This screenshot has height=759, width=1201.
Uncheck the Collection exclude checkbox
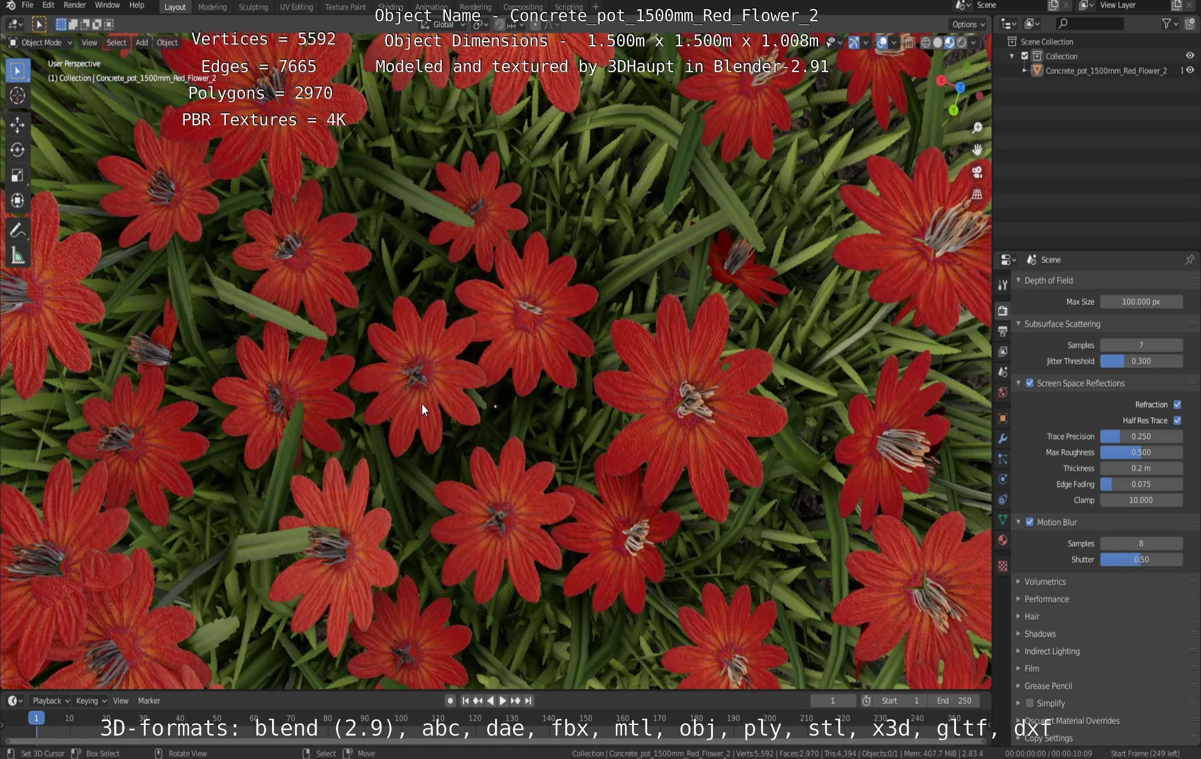click(1025, 56)
